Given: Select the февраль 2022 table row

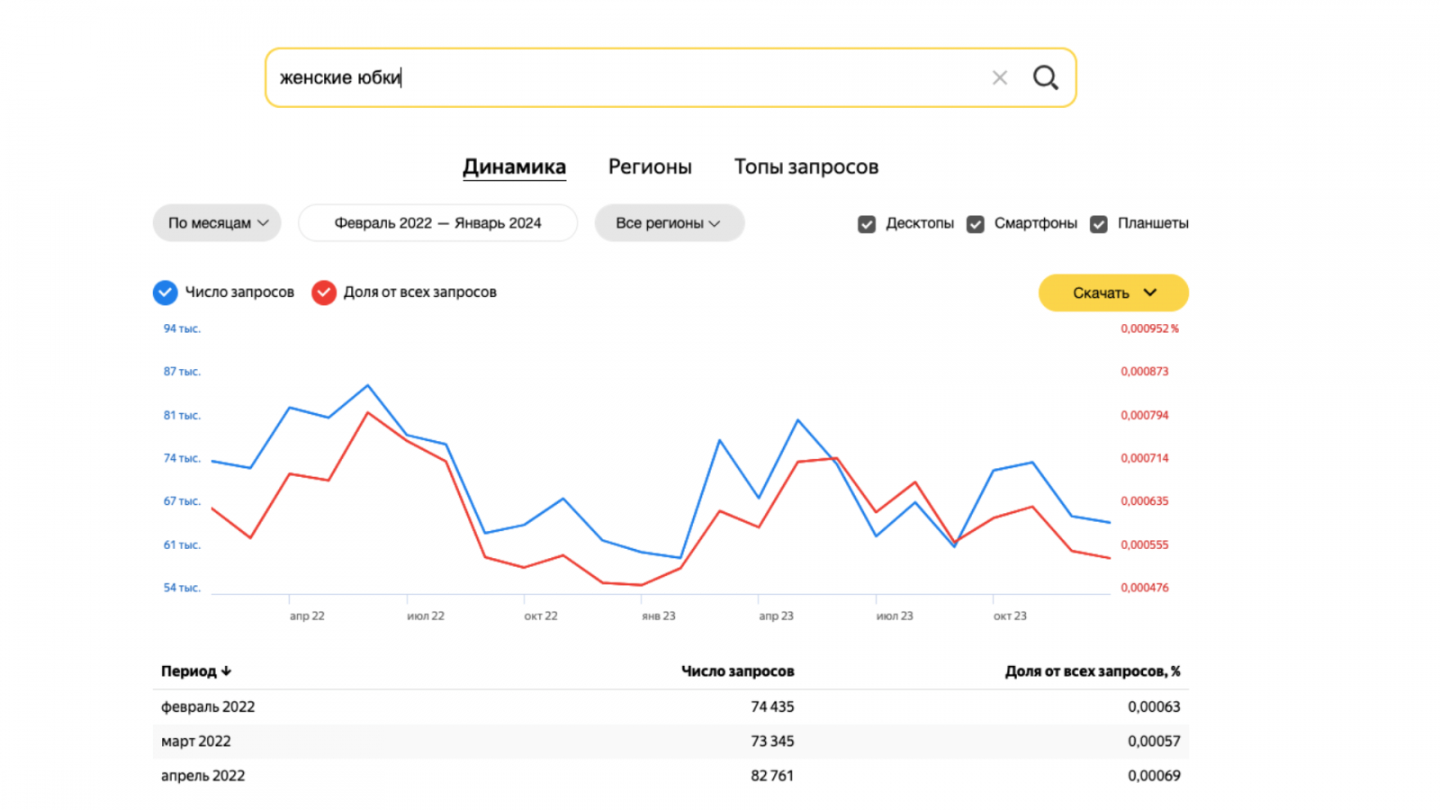Looking at the screenshot, I should 670,707.
